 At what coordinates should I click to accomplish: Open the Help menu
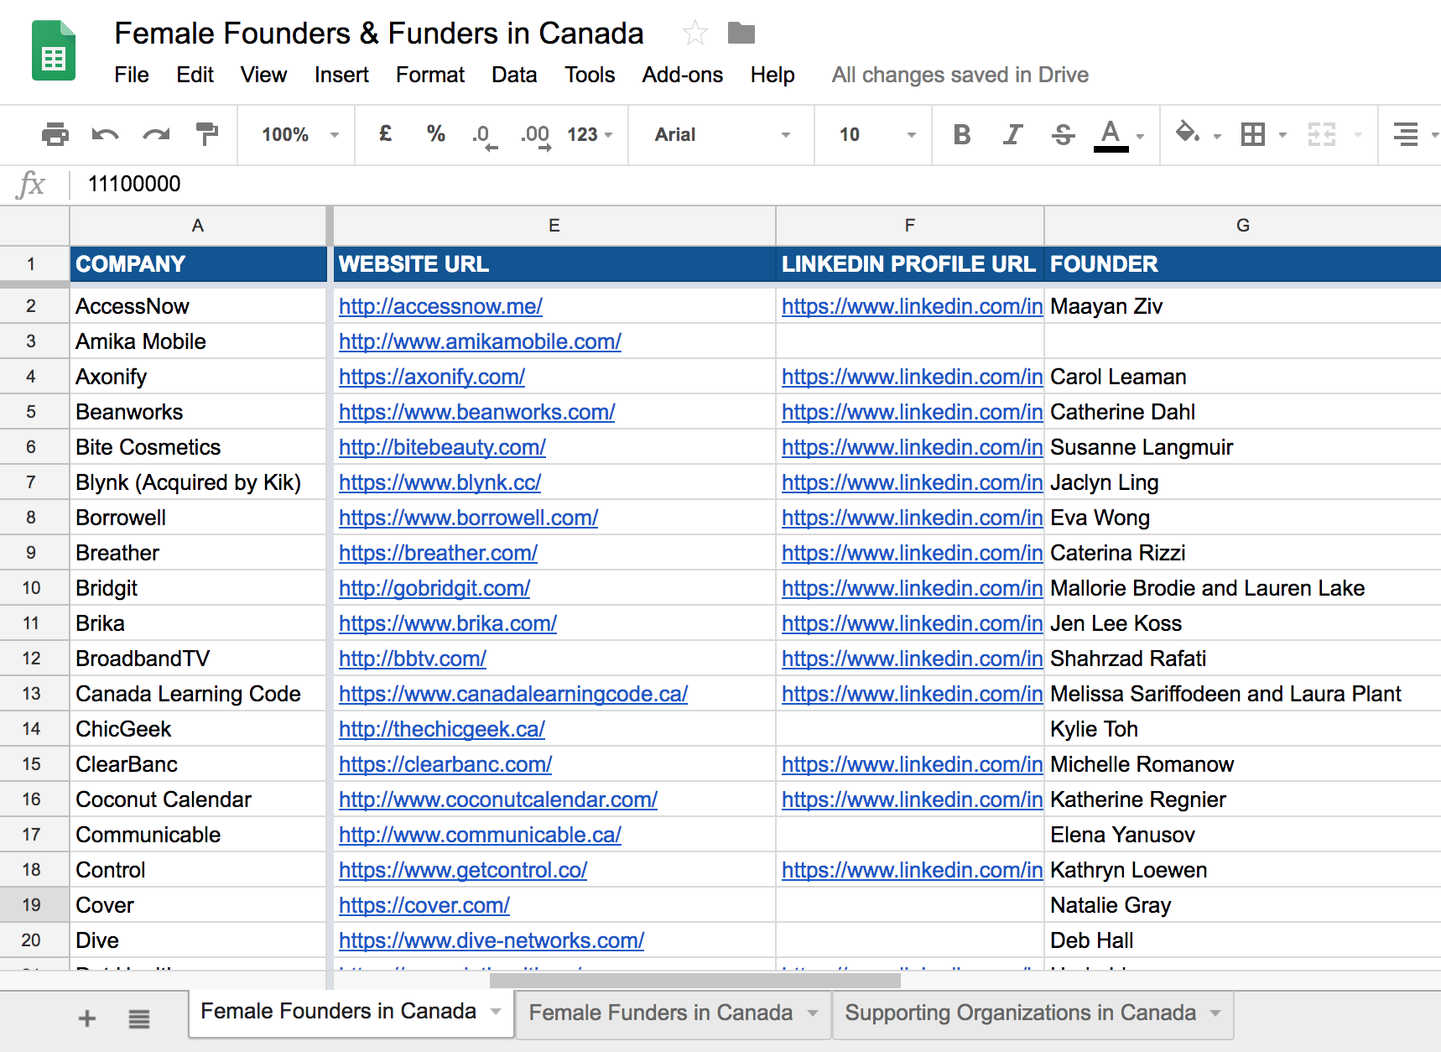[773, 75]
